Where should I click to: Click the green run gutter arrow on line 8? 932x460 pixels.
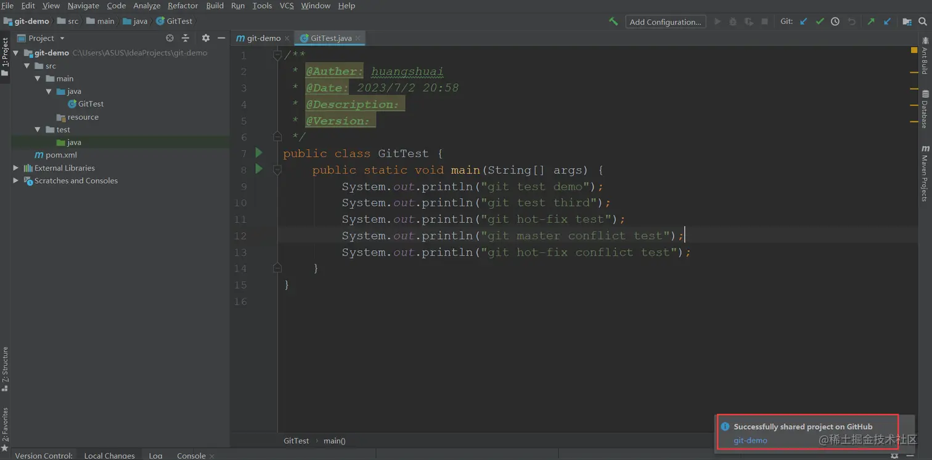click(x=259, y=169)
